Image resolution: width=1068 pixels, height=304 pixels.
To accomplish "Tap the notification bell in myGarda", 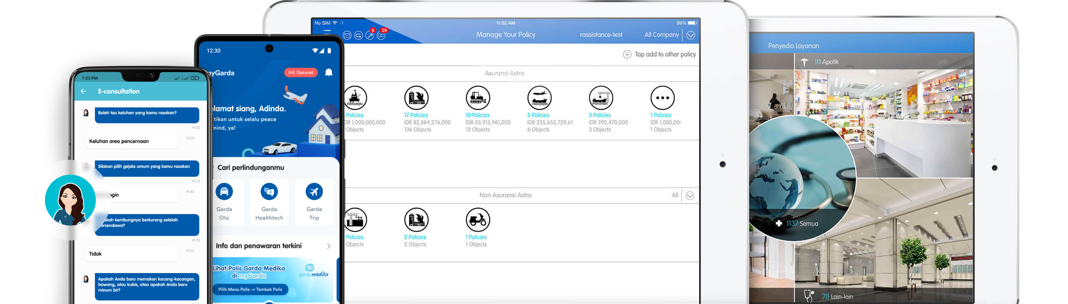I will pos(329,73).
